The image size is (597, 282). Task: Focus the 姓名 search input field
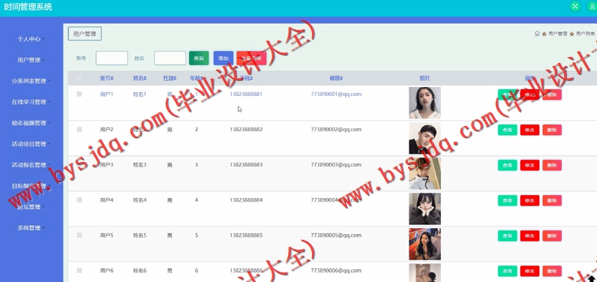[169, 58]
